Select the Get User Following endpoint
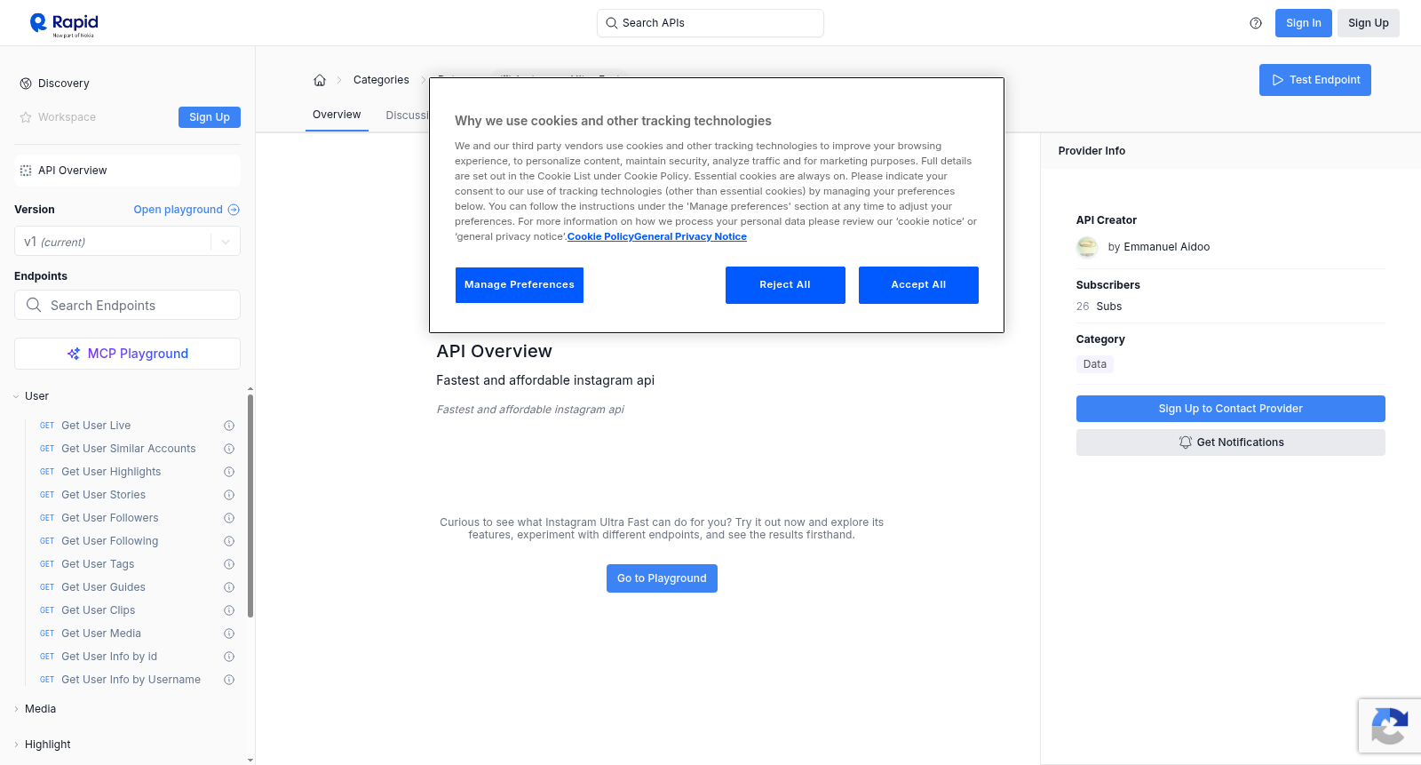This screenshot has width=1421, height=765. pyautogui.click(x=110, y=541)
